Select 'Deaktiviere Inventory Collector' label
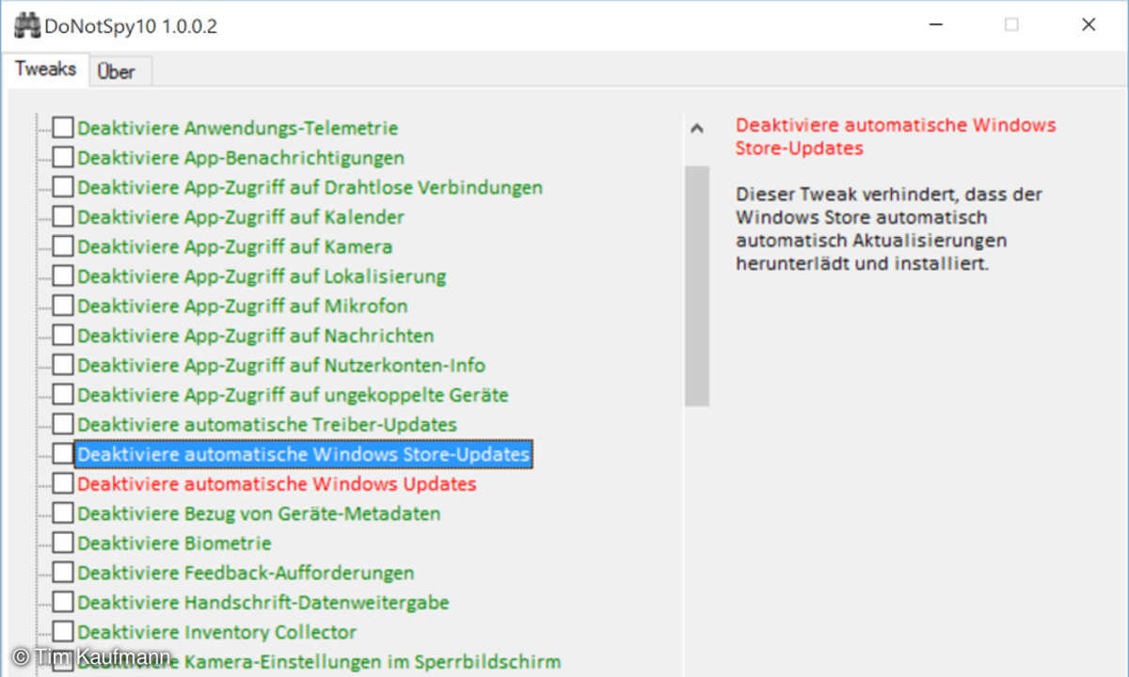Image resolution: width=1129 pixels, height=677 pixels. coord(217,632)
